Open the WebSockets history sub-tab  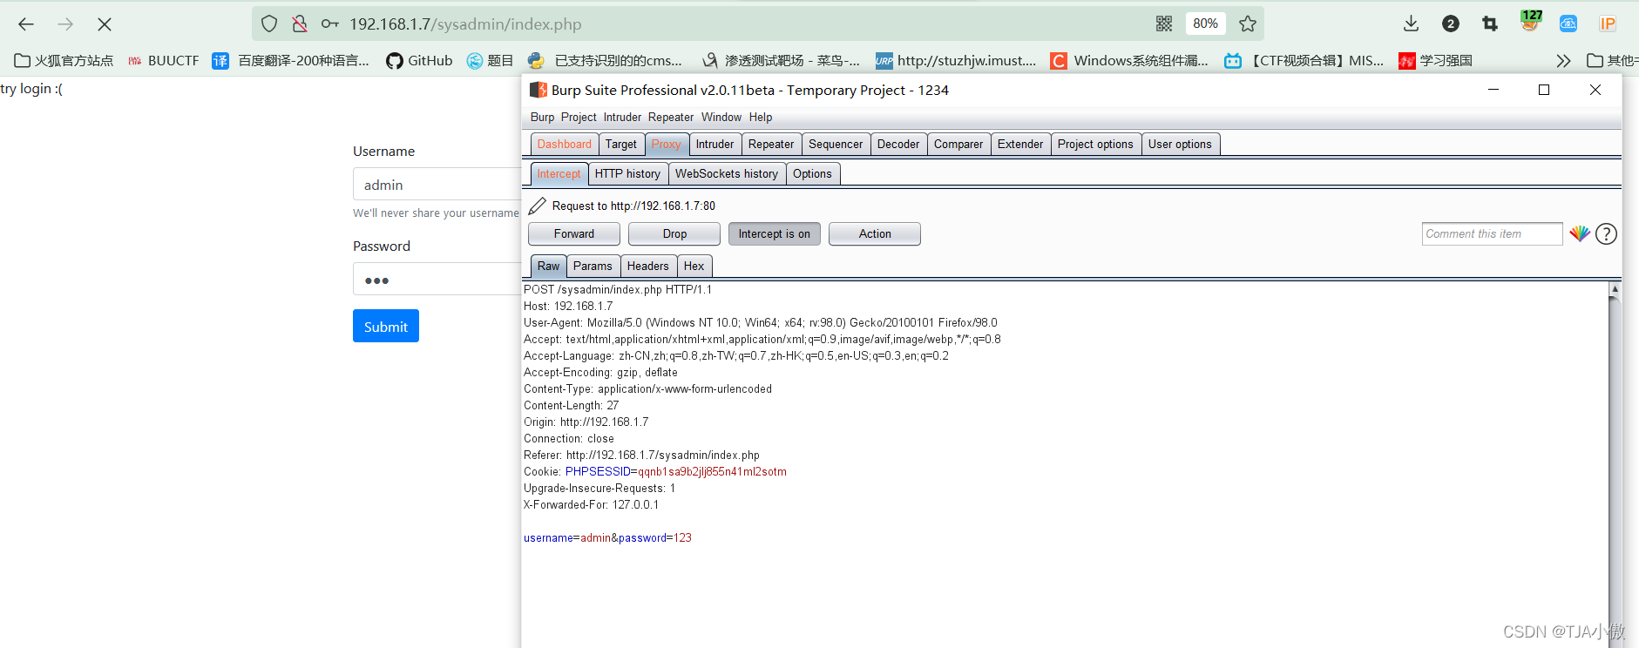[x=727, y=174]
